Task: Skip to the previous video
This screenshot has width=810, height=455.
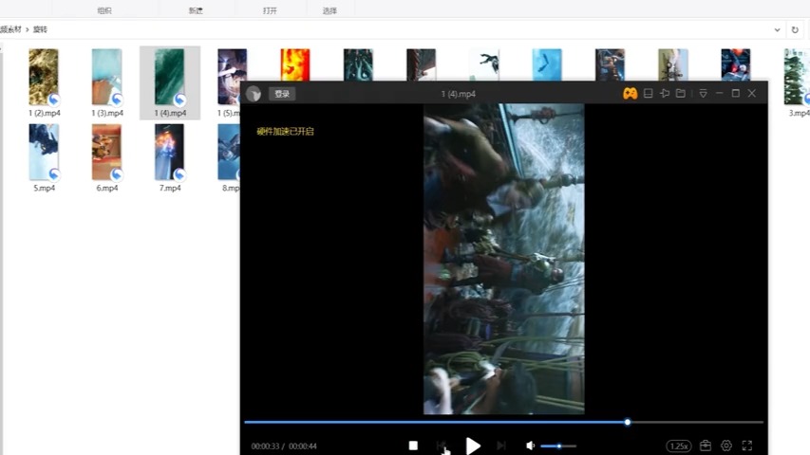Action: click(x=442, y=446)
